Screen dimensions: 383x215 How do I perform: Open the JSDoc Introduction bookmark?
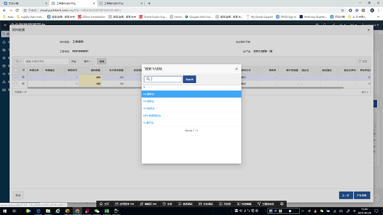(x=92, y=17)
